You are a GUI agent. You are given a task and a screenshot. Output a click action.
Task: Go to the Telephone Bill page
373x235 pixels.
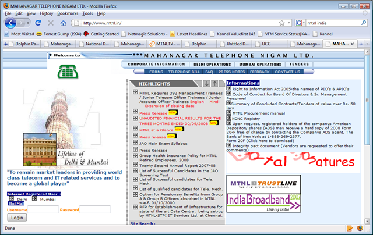point(184,72)
